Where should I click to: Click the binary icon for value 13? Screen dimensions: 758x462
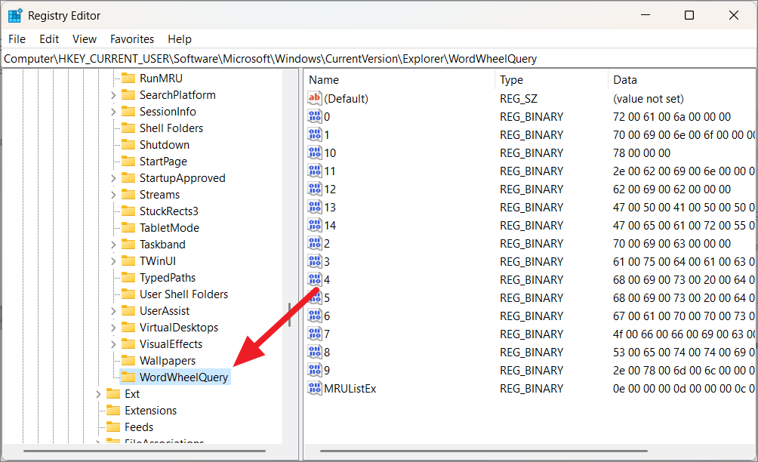click(x=315, y=208)
